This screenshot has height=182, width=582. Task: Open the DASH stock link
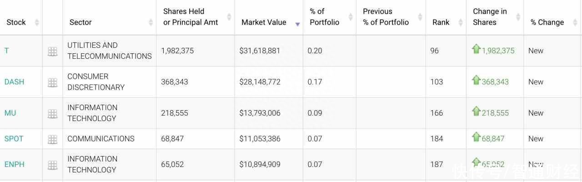click(14, 82)
